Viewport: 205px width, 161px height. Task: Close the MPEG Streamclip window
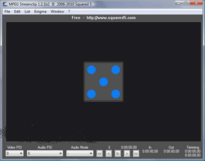click(x=196, y=3)
